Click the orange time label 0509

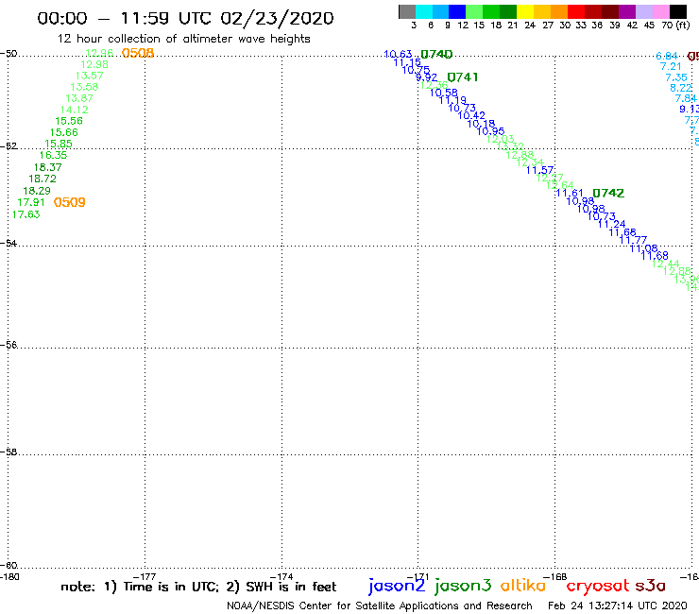[70, 202]
